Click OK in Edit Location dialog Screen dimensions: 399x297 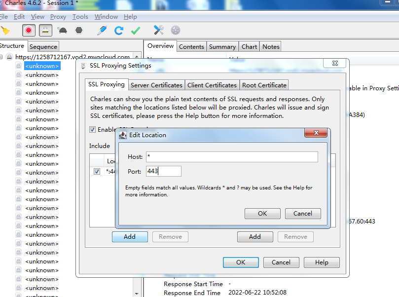[262, 213]
